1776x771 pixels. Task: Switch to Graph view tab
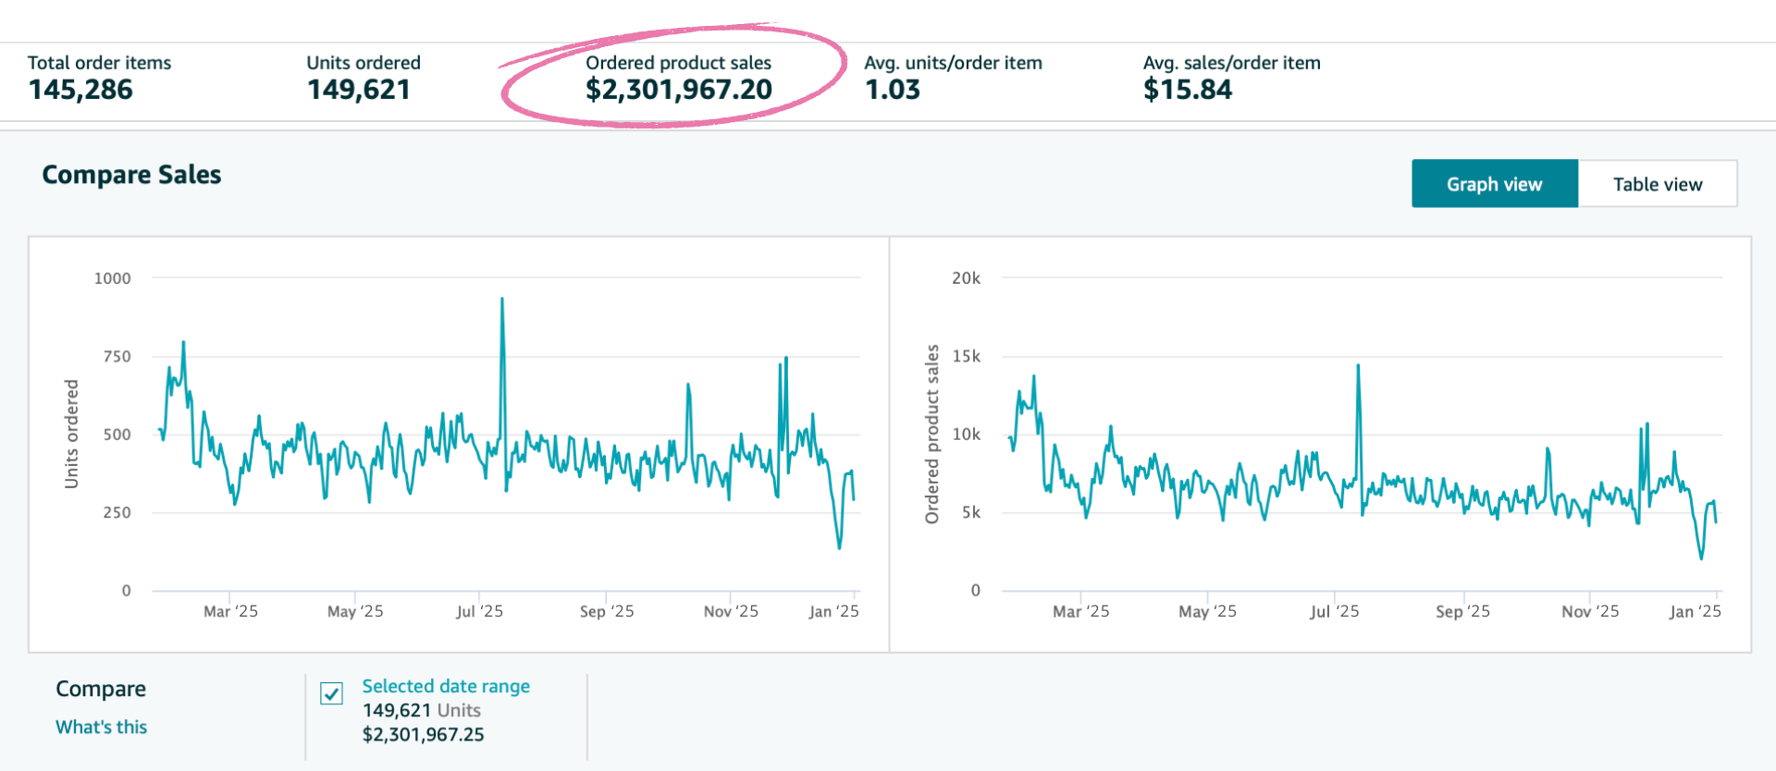pyautogui.click(x=1494, y=184)
